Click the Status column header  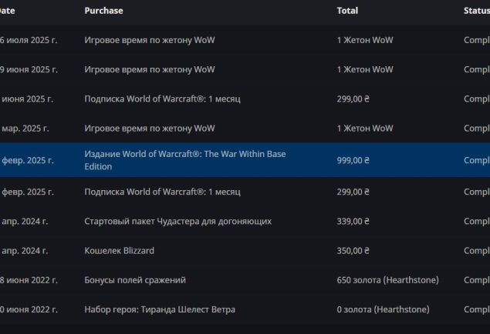pos(477,11)
